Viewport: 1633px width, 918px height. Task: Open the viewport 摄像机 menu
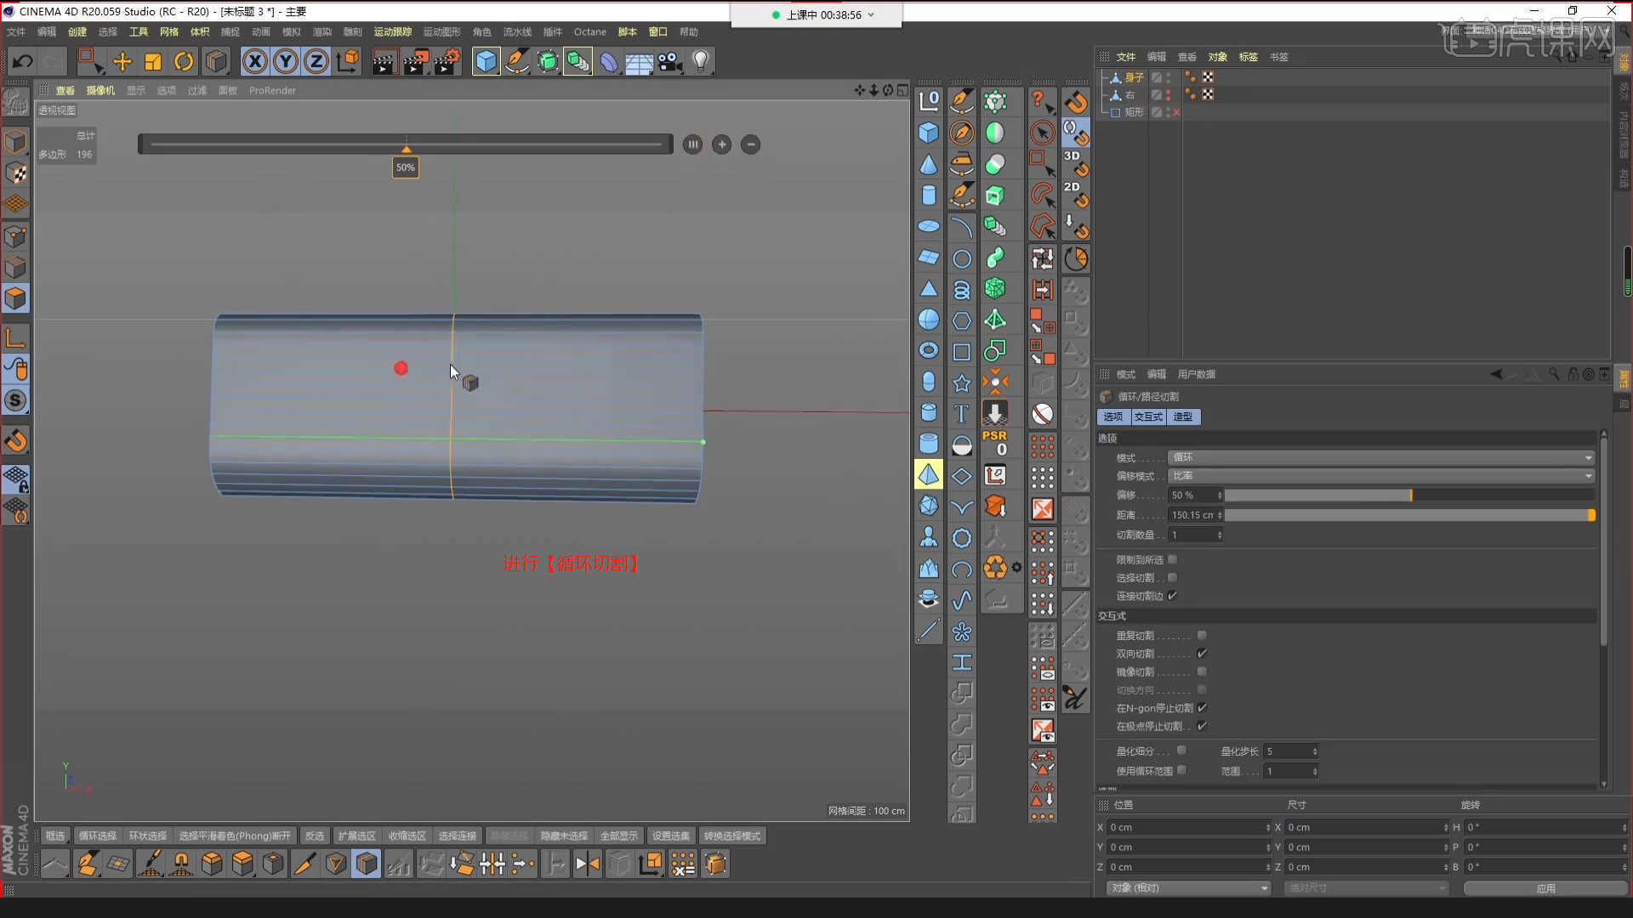100,90
